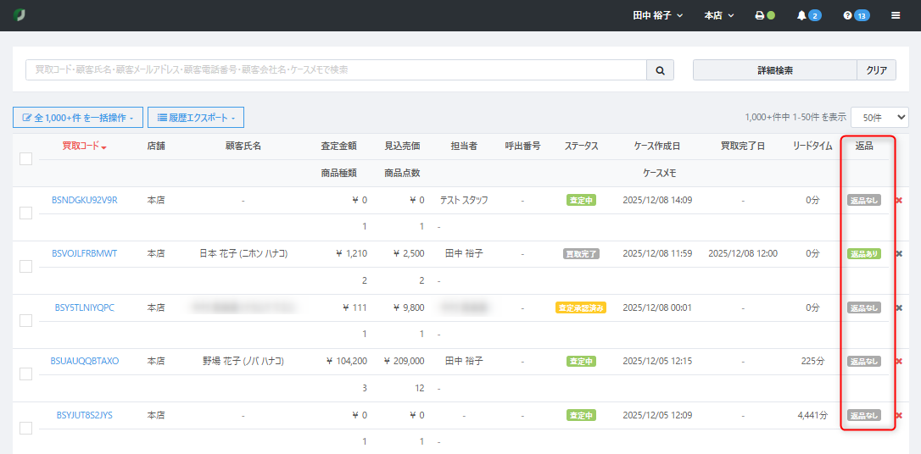Open the 50件 page size dropdown

click(x=879, y=117)
